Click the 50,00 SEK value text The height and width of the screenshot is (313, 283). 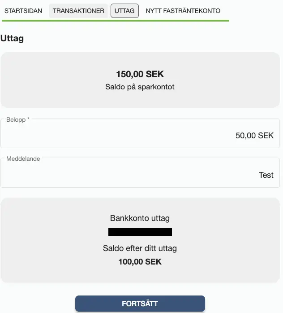pyautogui.click(x=254, y=135)
